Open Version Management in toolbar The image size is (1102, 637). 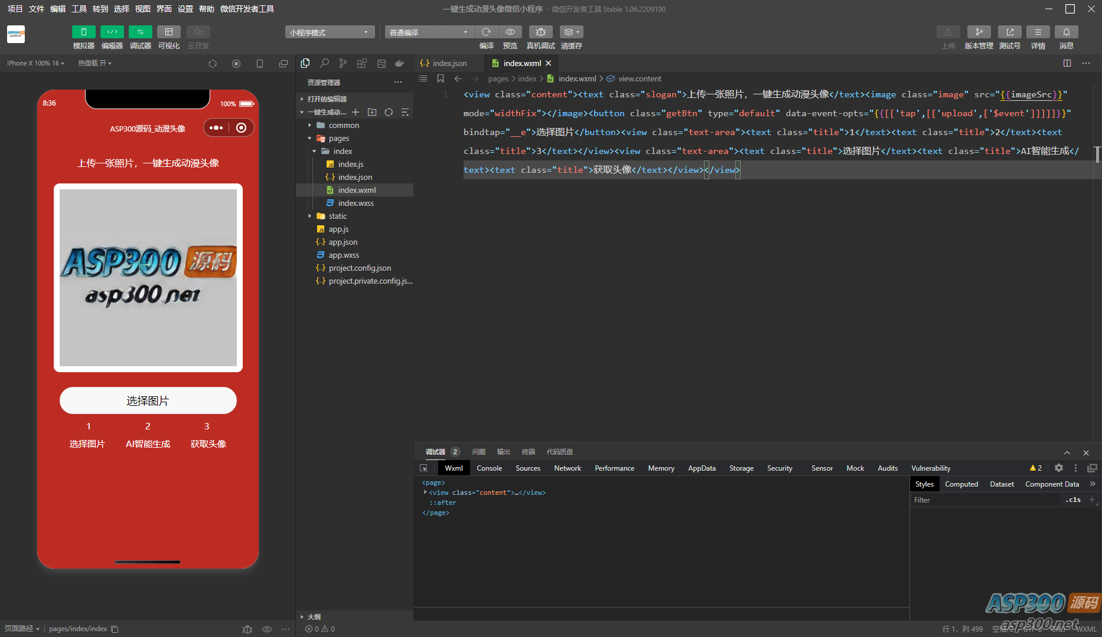click(x=979, y=32)
